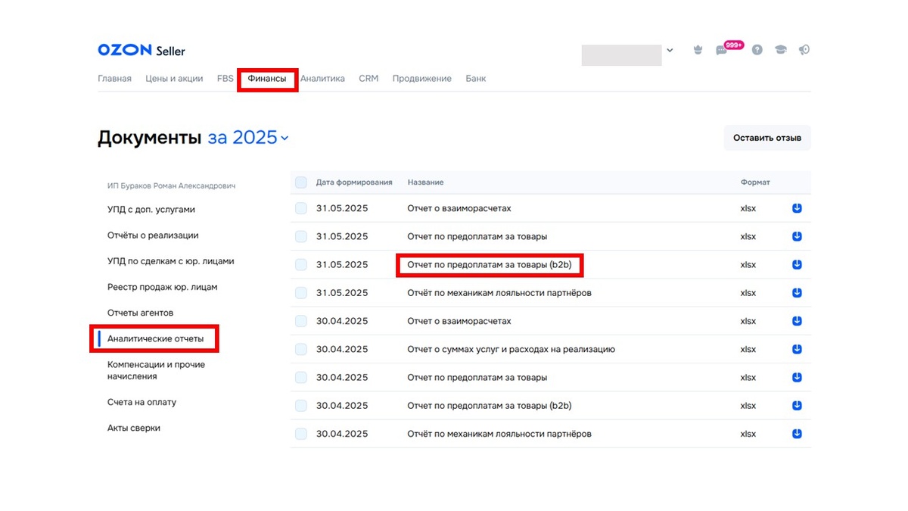Open Отчёты о реализации section
908x511 pixels.
click(153, 235)
